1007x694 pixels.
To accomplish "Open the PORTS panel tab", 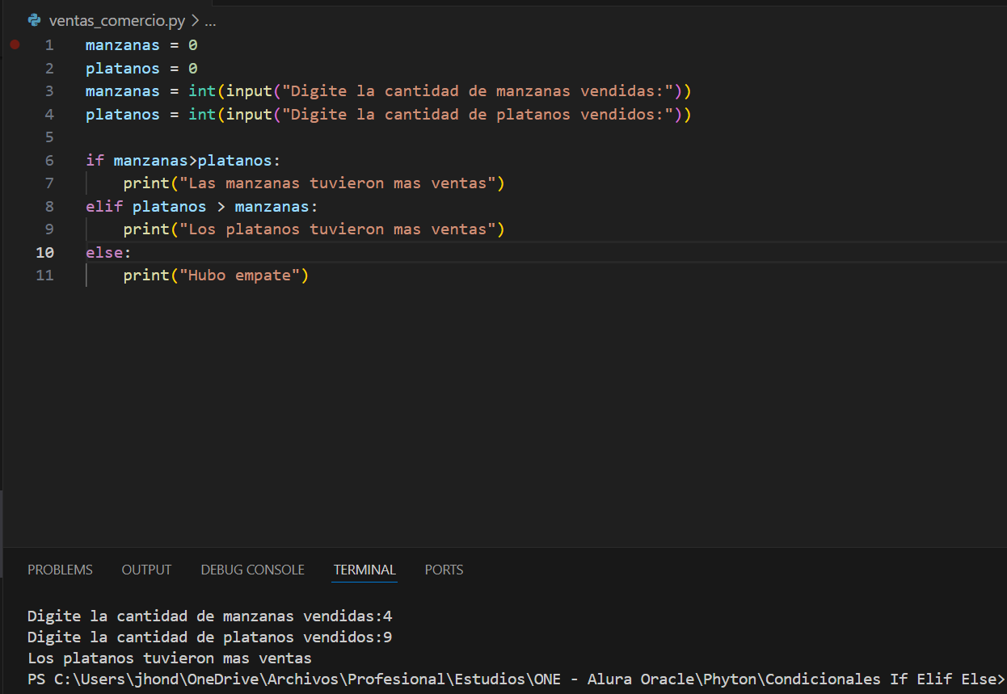I will pos(444,570).
